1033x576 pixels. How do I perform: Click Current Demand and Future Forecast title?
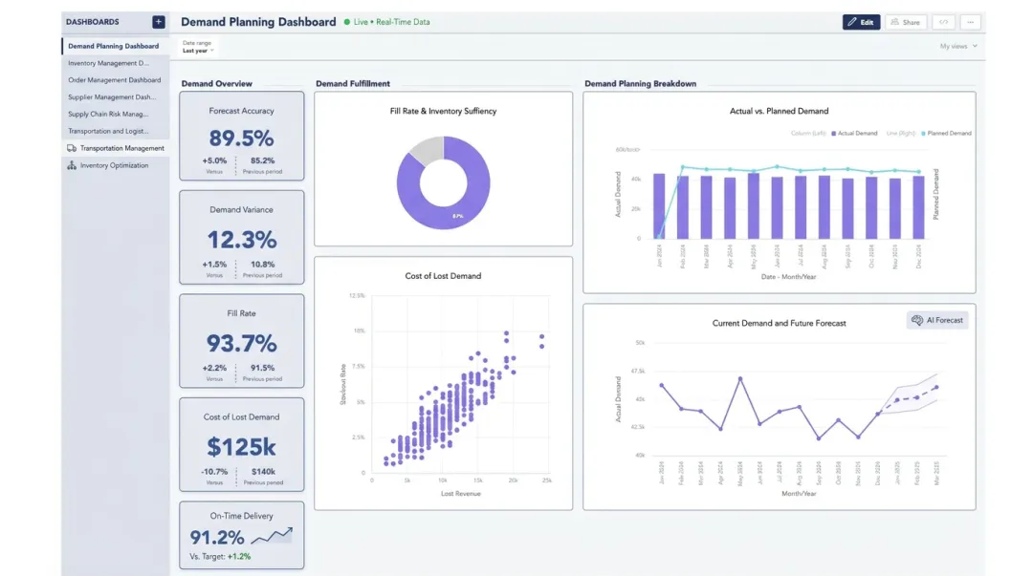coord(779,323)
